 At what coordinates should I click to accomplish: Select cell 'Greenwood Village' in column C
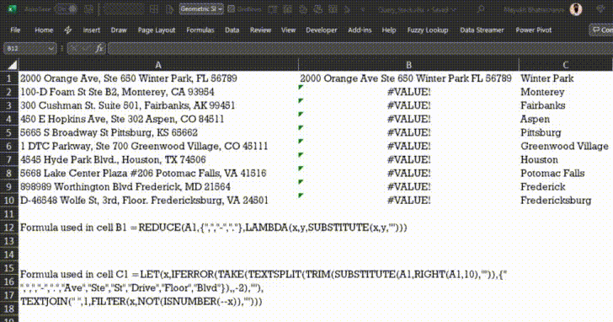[x=566, y=146]
